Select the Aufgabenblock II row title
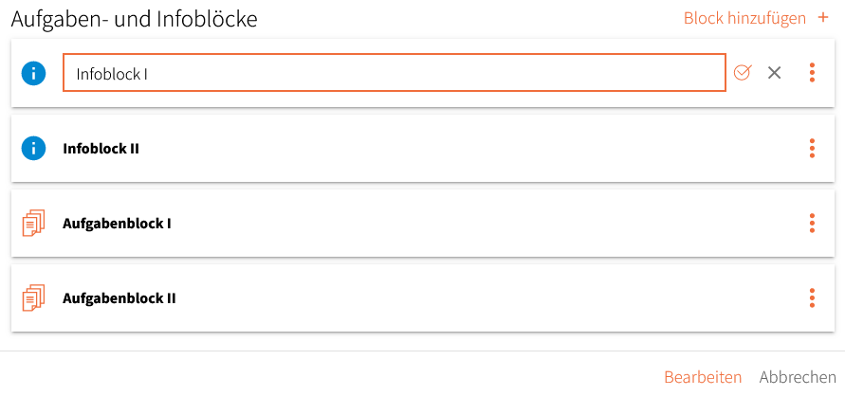845x396 pixels. click(119, 298)
